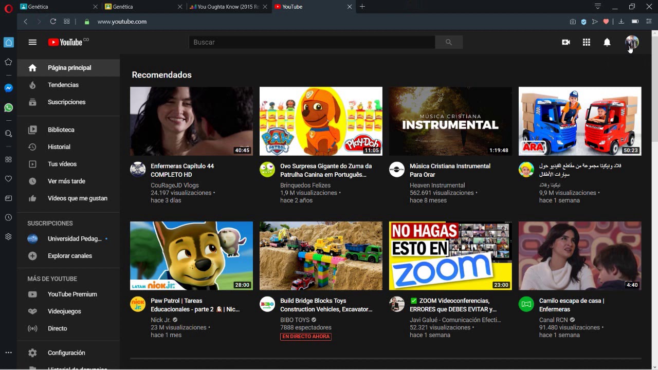Open Opera sidebar heart icon

point(8,179)
